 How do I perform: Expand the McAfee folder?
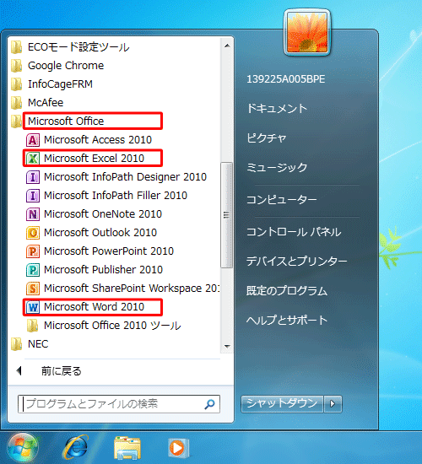tap(46, 103)
